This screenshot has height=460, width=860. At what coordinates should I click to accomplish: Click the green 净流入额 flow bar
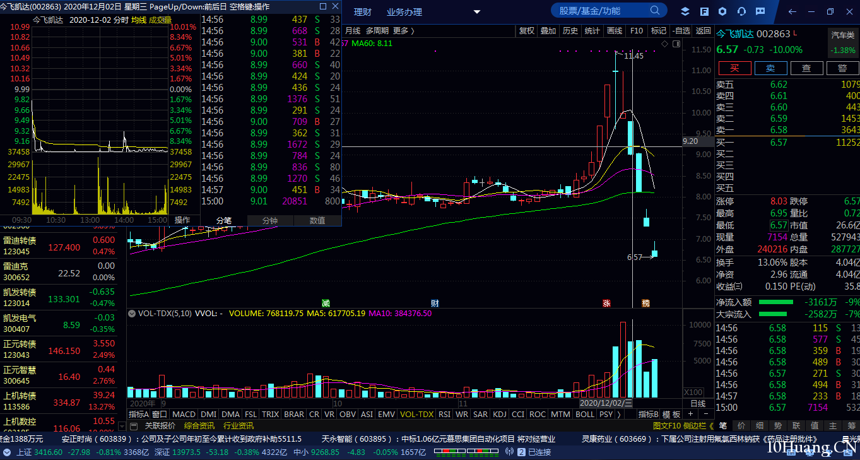pyautogui.click(x=775, y=302)
